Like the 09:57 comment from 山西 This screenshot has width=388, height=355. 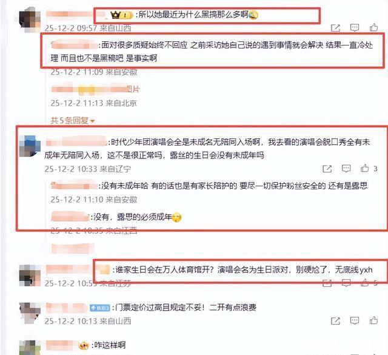(373, 27)
